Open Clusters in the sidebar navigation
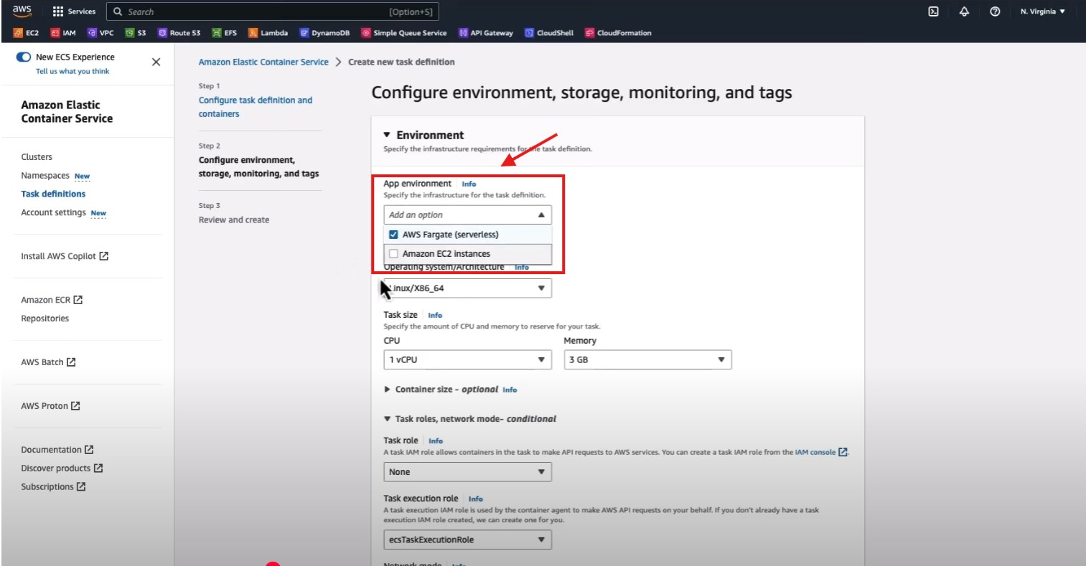 click(37, 157)
